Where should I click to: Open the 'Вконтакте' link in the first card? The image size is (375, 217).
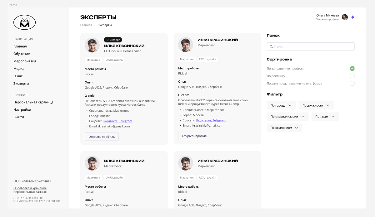(110, 121)
